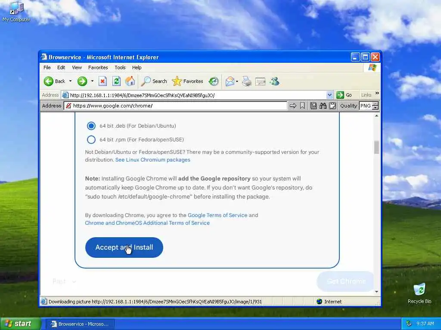Viewport: 441px width, 330px height.
Task: Select 64 bit .rpm radio button
Action: [91, 140]
